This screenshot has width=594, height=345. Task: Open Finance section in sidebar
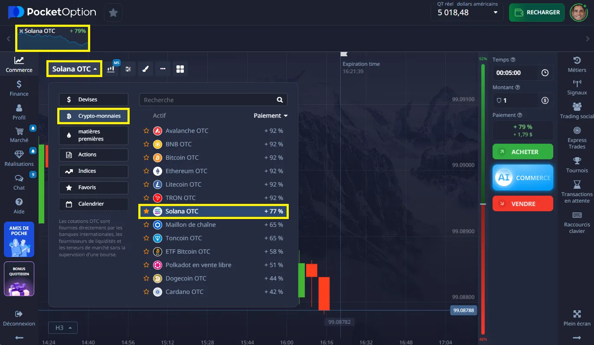coord(19,88)
